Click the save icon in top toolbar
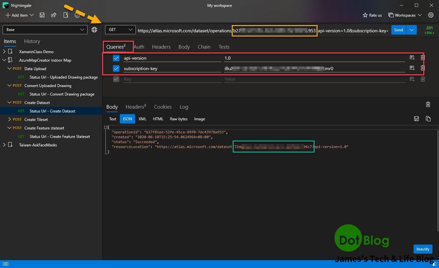This screenshot has height=268, width=439. pyautogui.click(x=42, y=15)
